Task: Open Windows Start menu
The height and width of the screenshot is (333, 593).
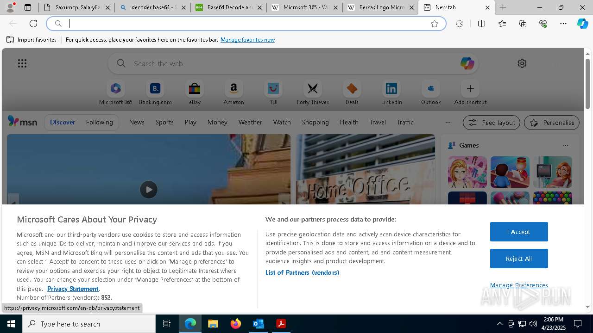Action: click(x=11, y=324)
